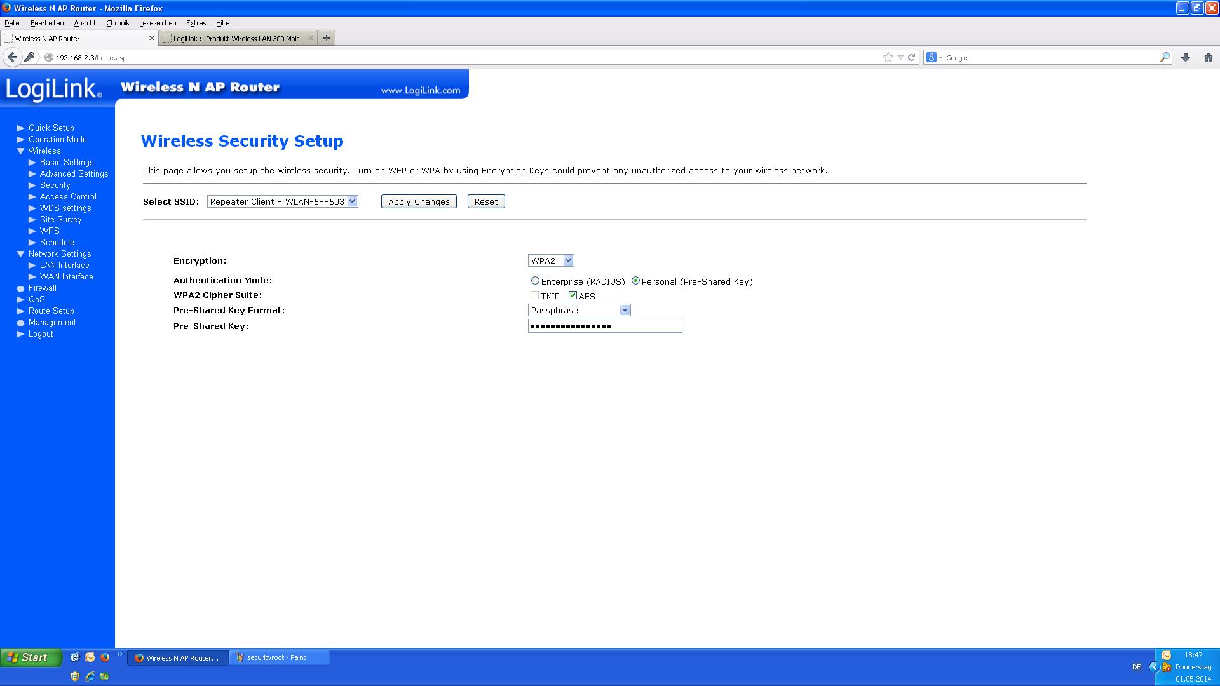This screenshot has width=1220, height=686.
Task: Click the browser back arrow button
Action: pyautogui.click(x=12, y=57)
